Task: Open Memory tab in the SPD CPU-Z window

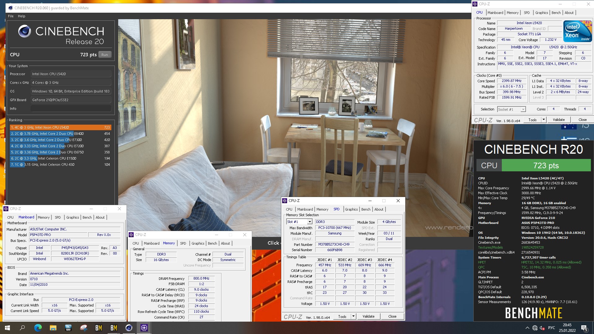Action: coord(322,209)
